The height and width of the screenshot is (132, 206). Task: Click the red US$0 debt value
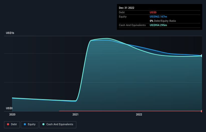153,12
